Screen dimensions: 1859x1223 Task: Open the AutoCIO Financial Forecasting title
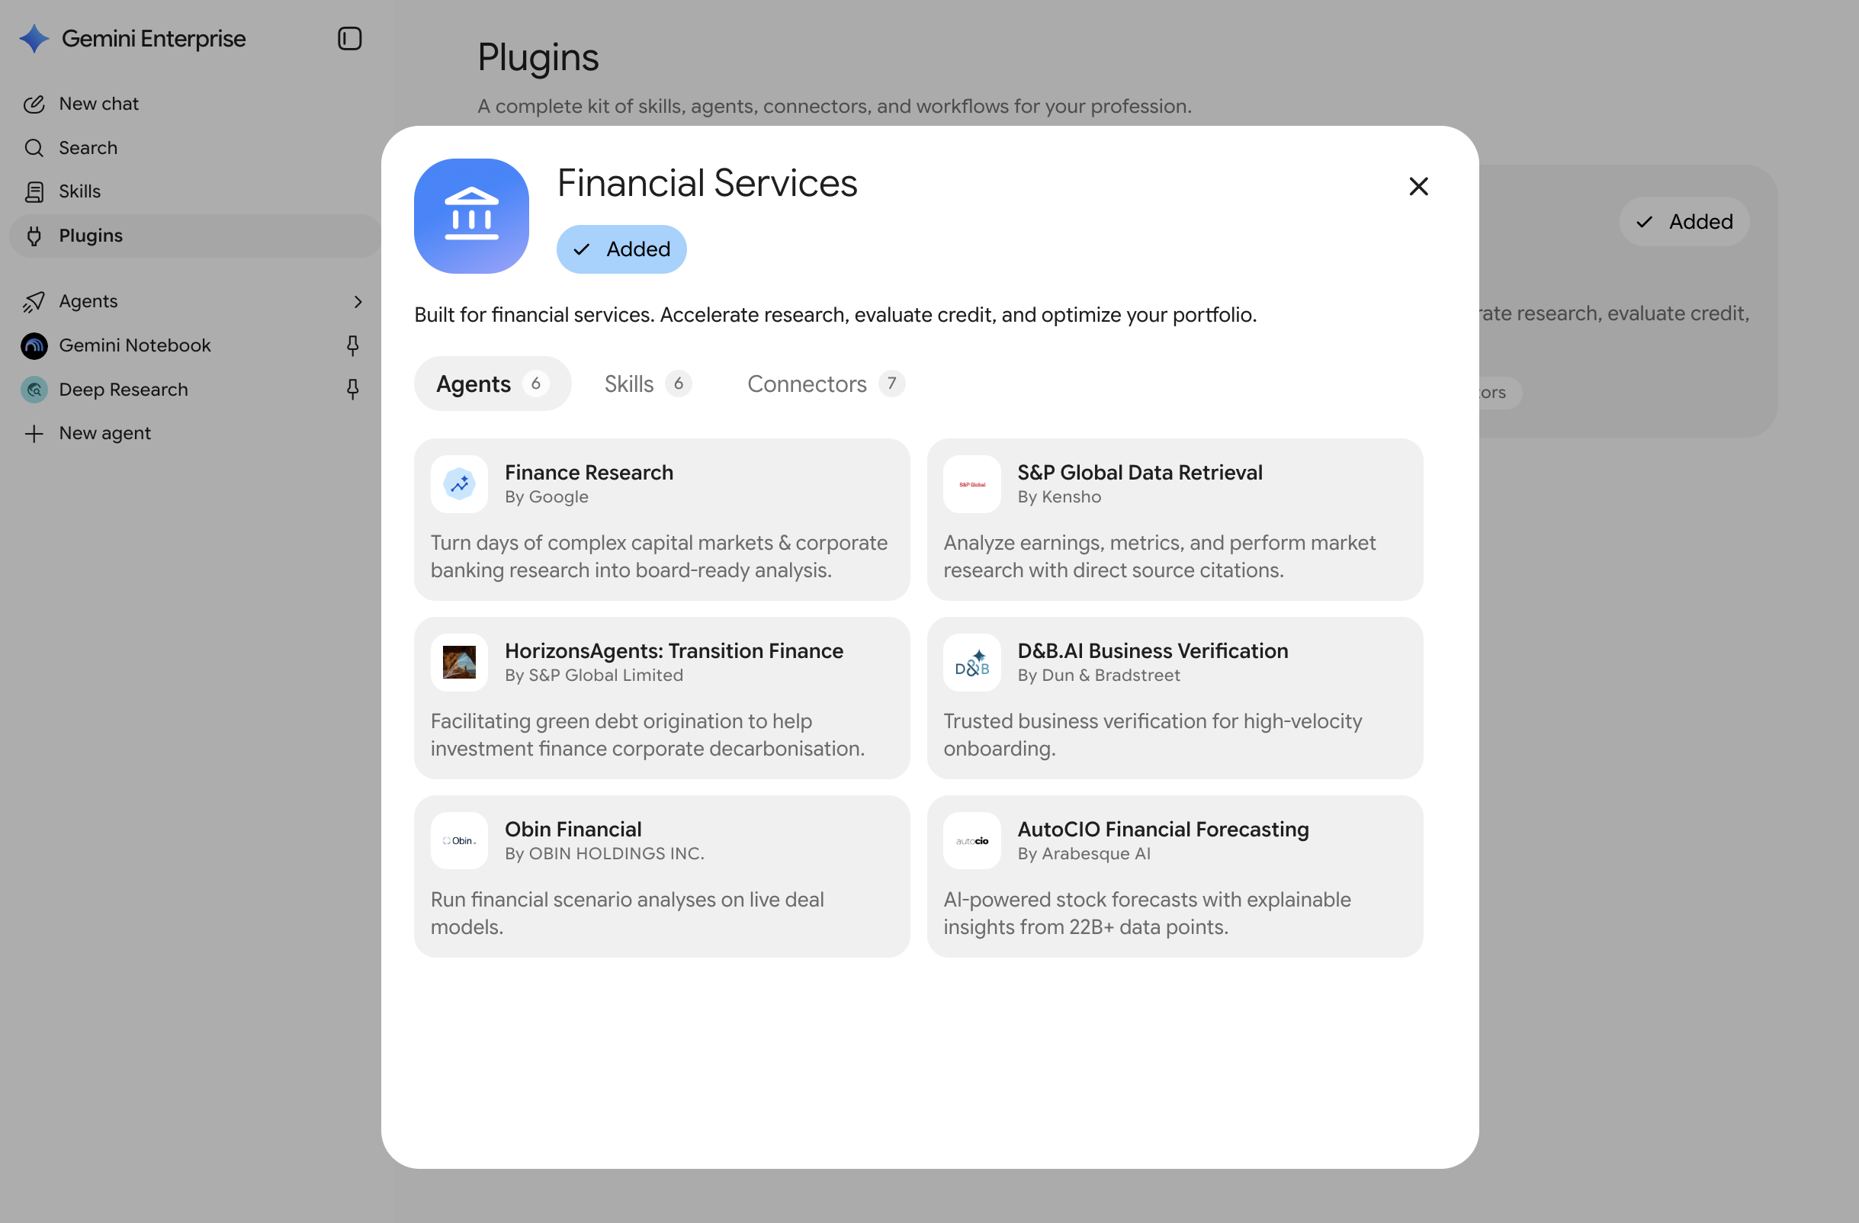click(1162, 829)
